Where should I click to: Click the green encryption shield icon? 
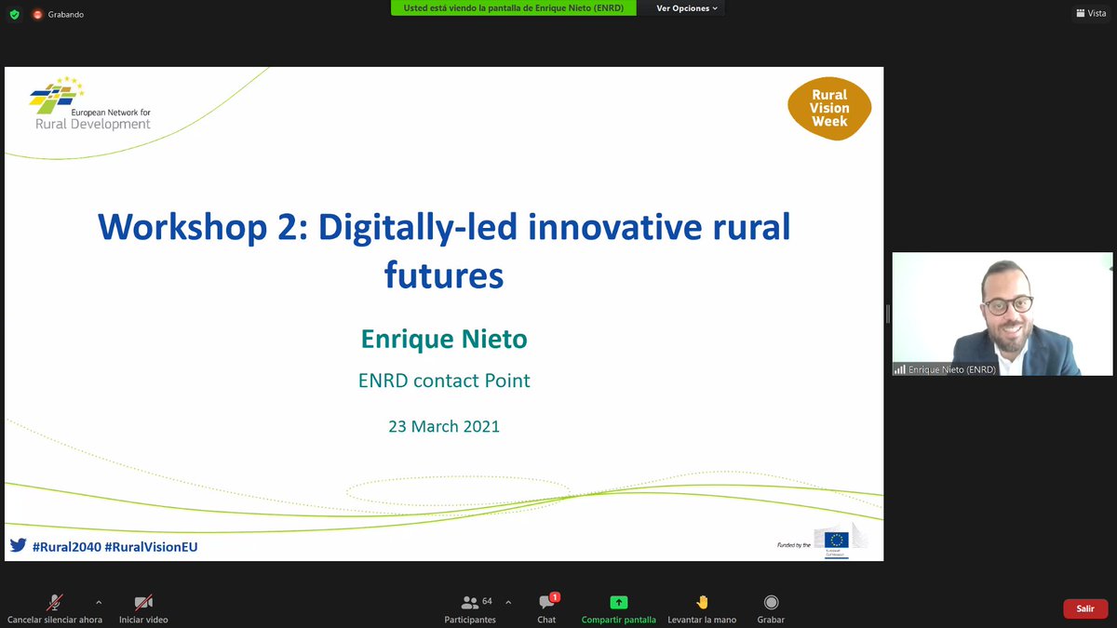pos(14,14)
